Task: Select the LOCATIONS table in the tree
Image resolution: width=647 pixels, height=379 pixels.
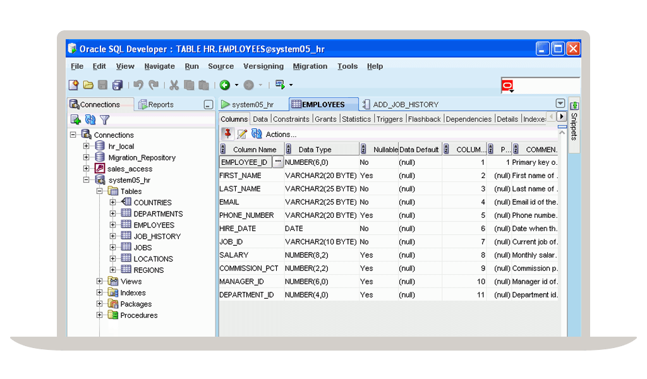Action: tap(153, 258)
